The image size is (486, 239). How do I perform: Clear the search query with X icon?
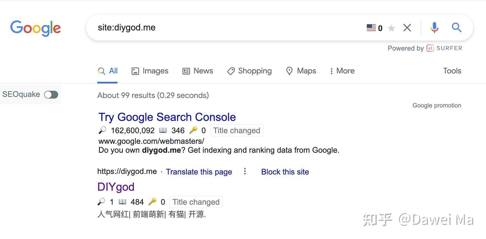(407, 28)
